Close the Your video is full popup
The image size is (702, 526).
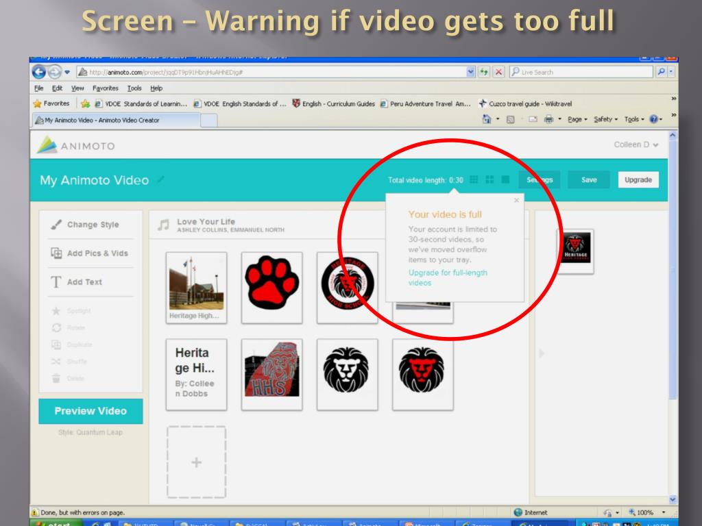point(516,201)
